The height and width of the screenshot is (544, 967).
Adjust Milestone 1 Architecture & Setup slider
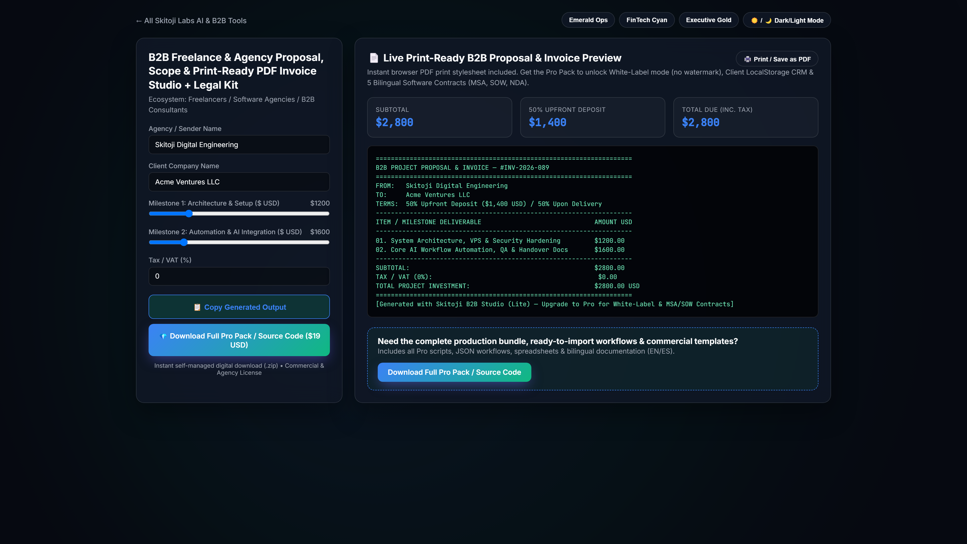click(239, 214)
